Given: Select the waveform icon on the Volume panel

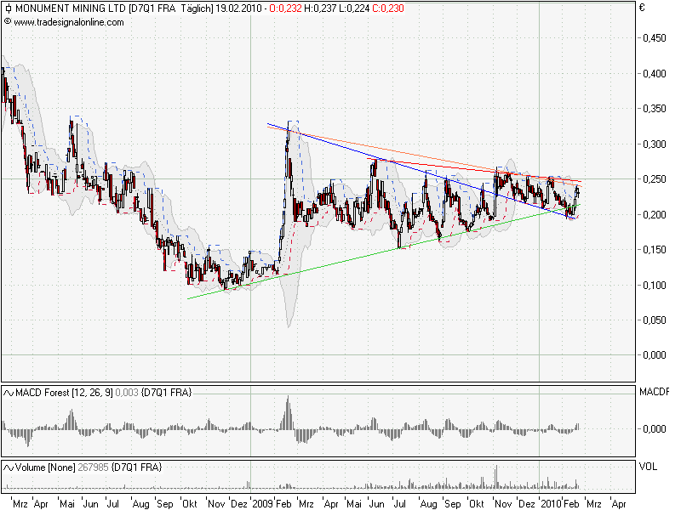Looking at the screenshot, I should click(x=9, y=466).
